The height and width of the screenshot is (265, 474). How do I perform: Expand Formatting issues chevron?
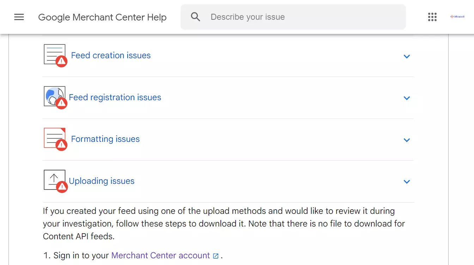(x=407, y=140)
